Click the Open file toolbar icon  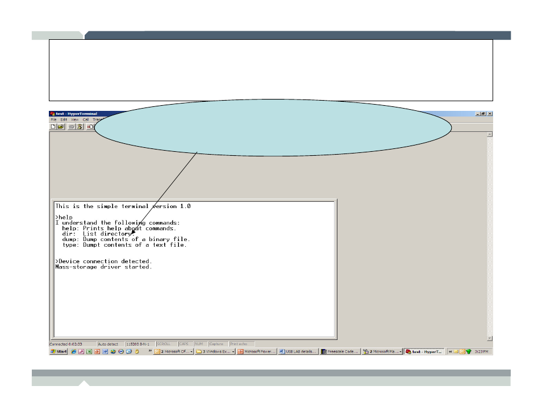click(x=60, y=127)
